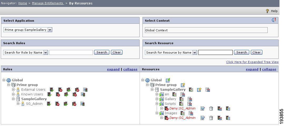This screenshot has width=285, height=126.
Task: Go to Home in the navigator breadcrumb
Action: (23, 3)
